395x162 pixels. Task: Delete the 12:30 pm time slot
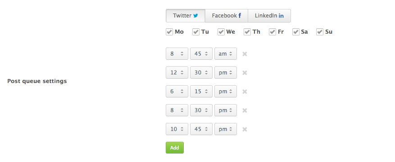click(245, 73)
